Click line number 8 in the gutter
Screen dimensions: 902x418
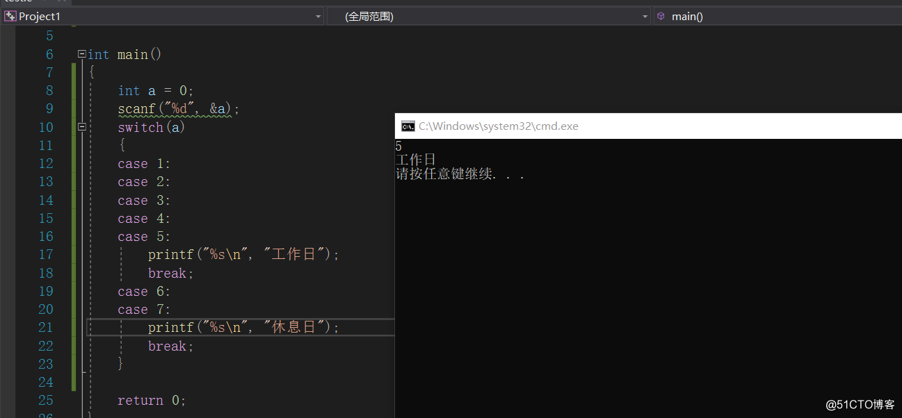click(x=49, y=91)
